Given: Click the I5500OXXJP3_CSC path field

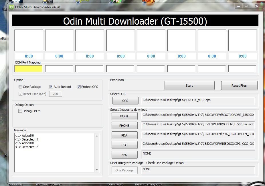Looking at the screenshot, I should tap(198, 145).
